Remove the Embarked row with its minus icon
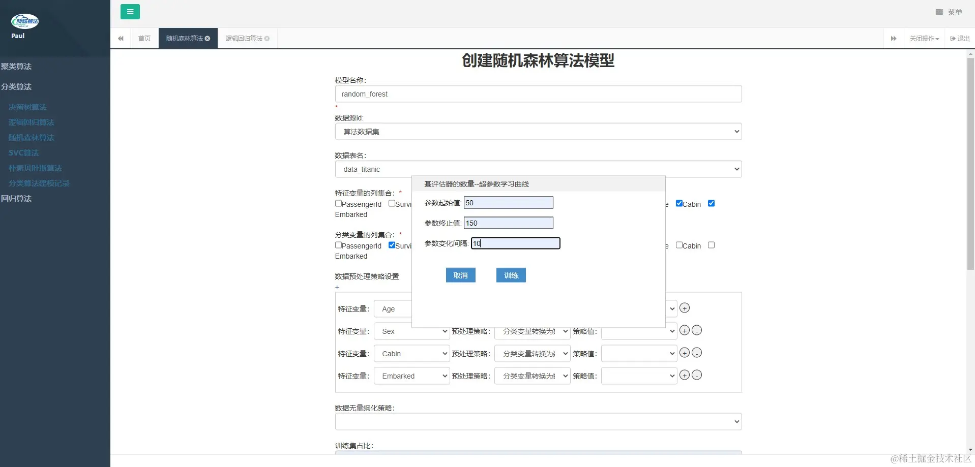Screen dimensions: 975x467 point(697,375)
